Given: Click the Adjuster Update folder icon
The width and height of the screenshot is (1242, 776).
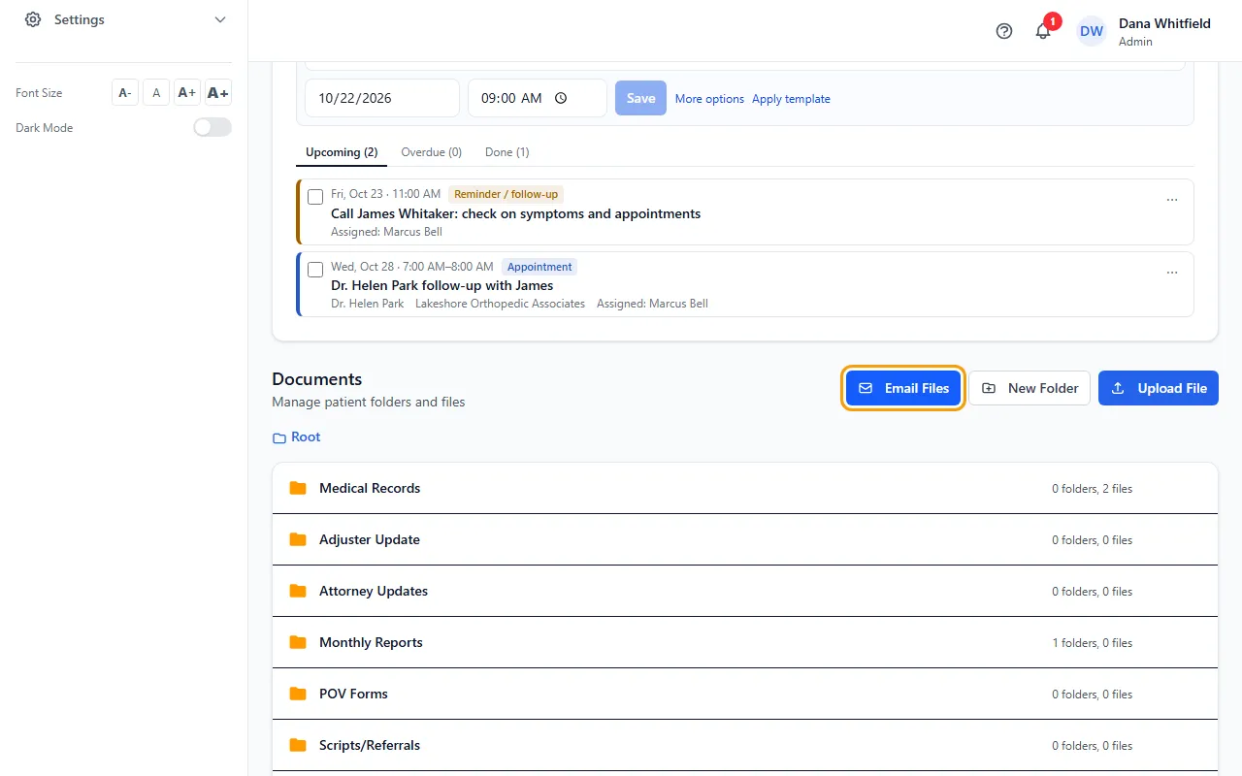Looking at the screenshot, I should coord(298,539).
